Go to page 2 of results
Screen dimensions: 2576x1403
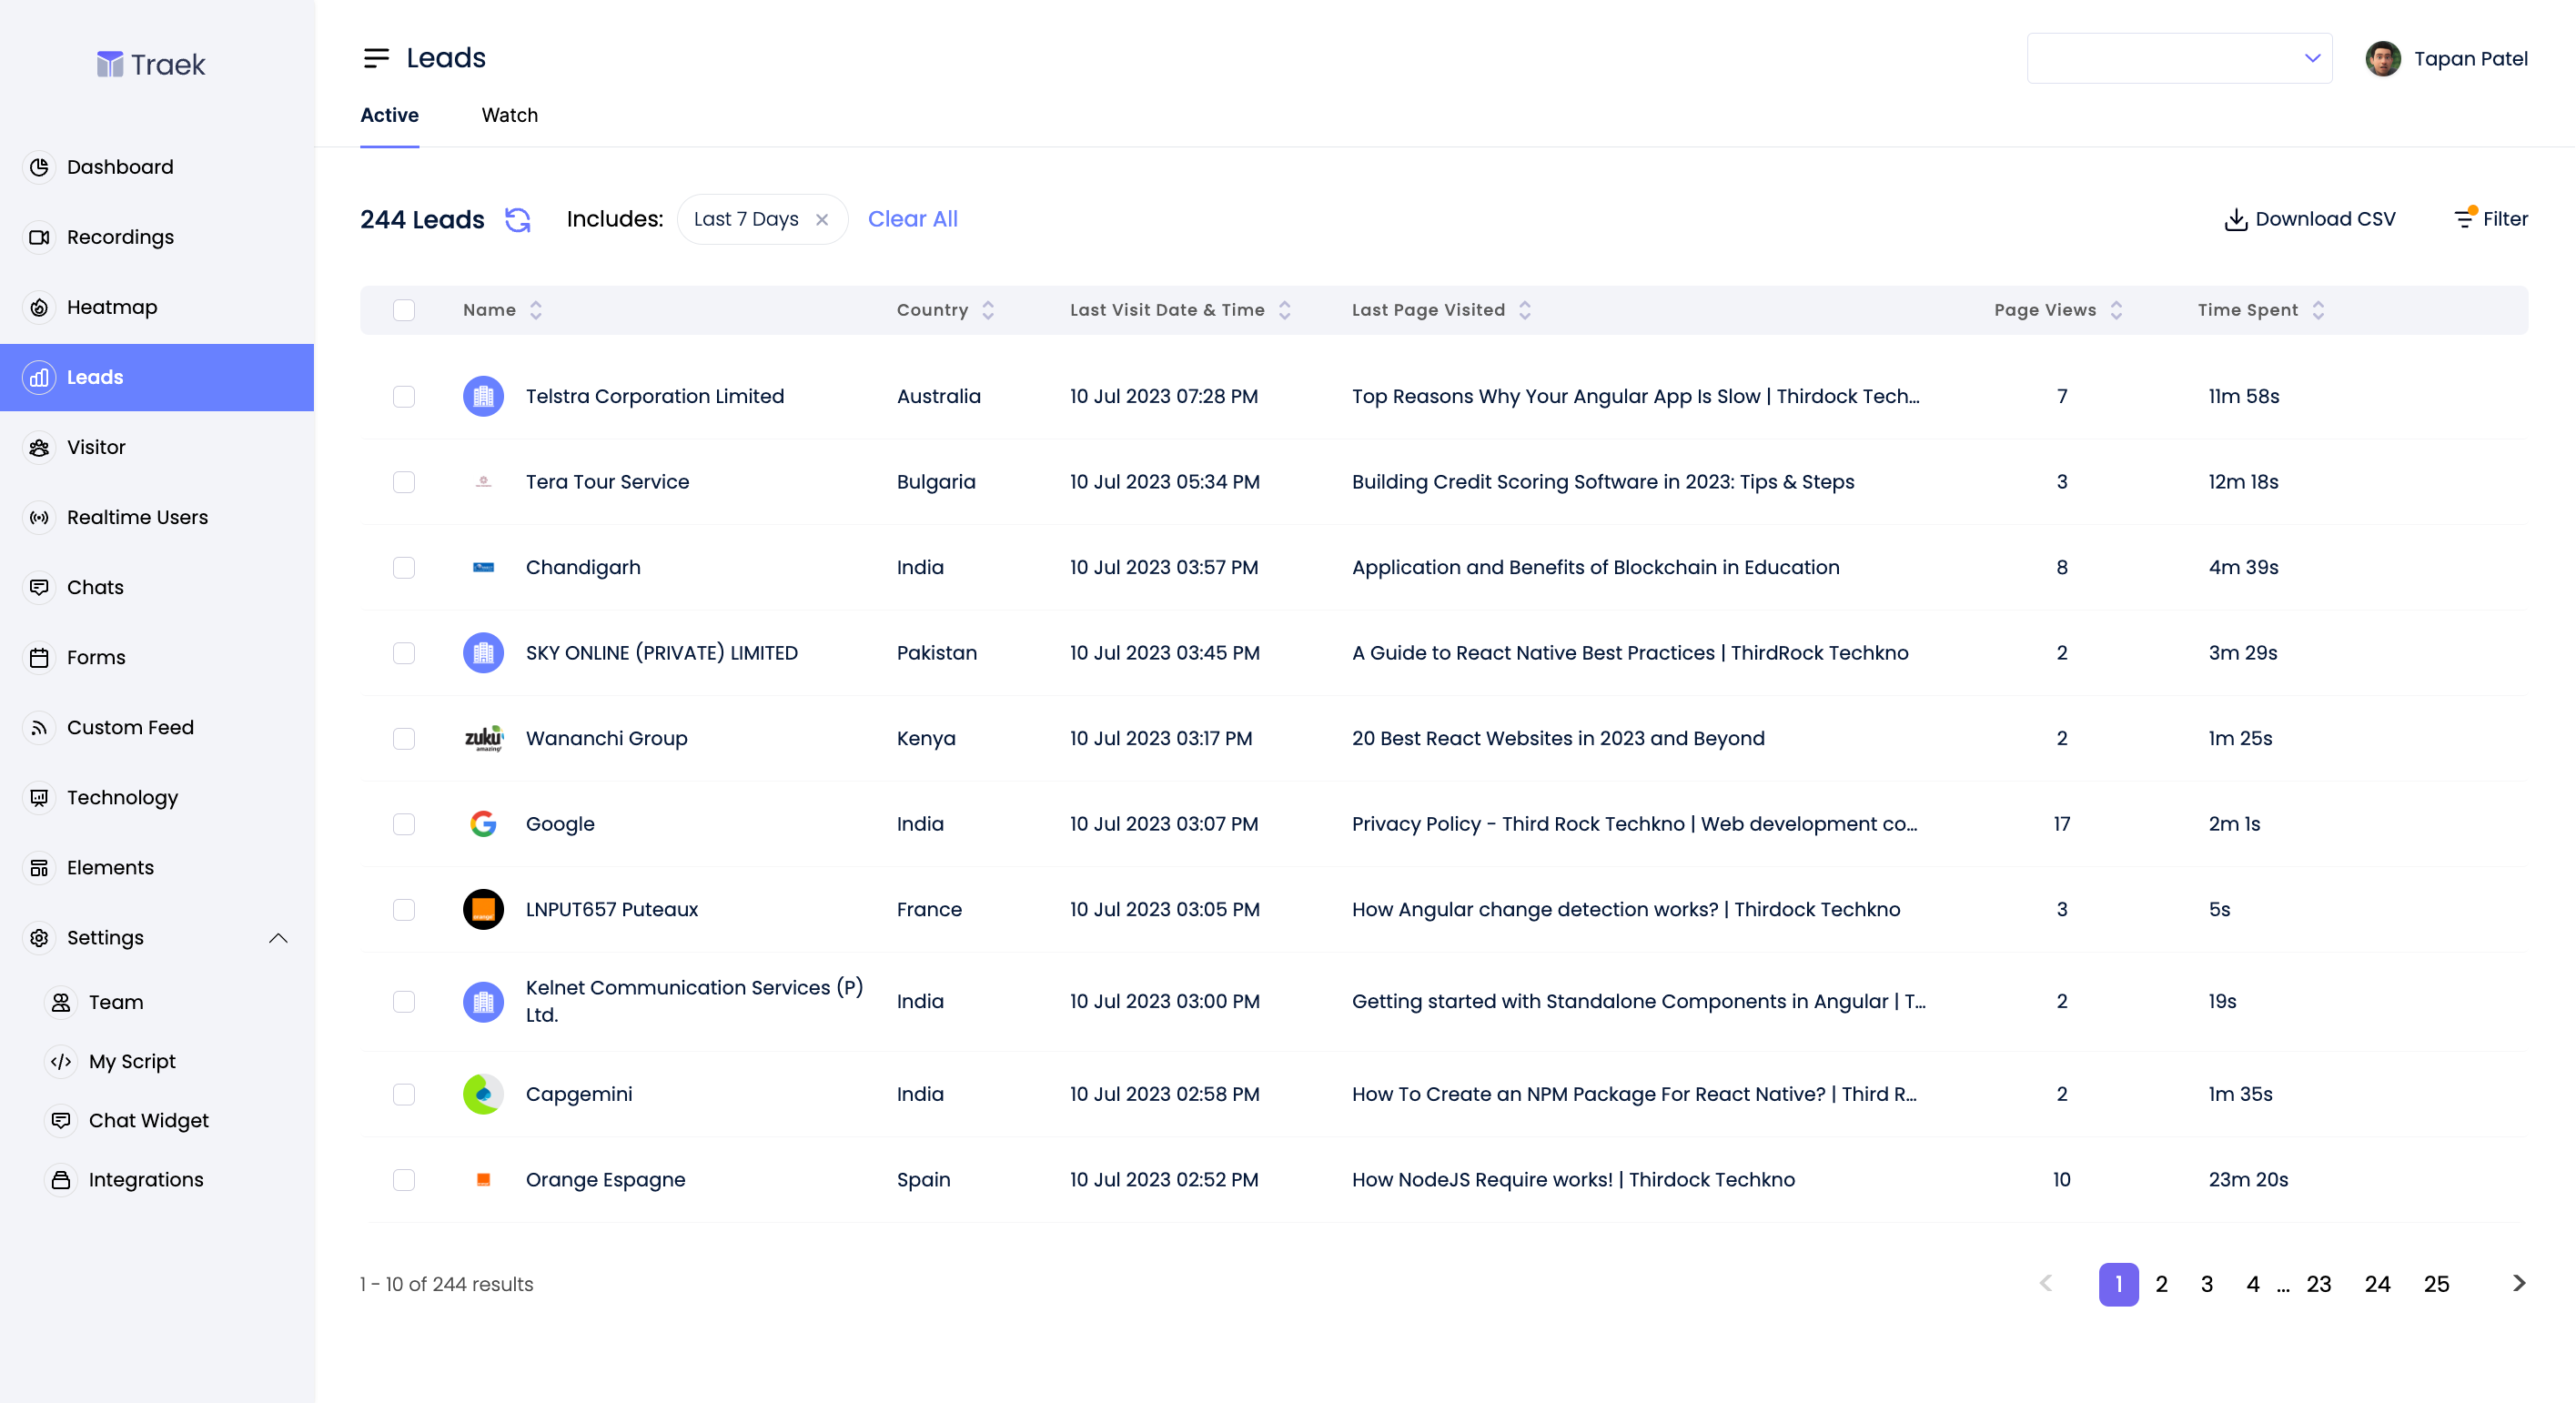point(2162,1284)
